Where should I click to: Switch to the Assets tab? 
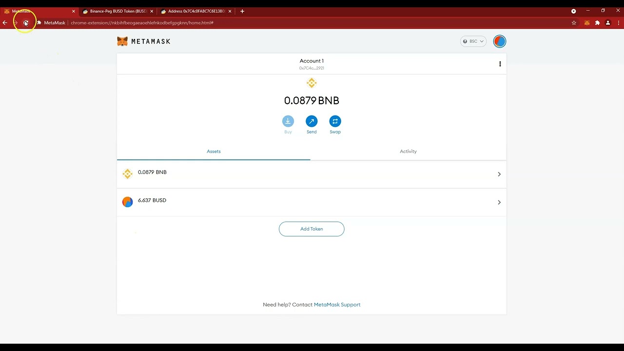214,152
